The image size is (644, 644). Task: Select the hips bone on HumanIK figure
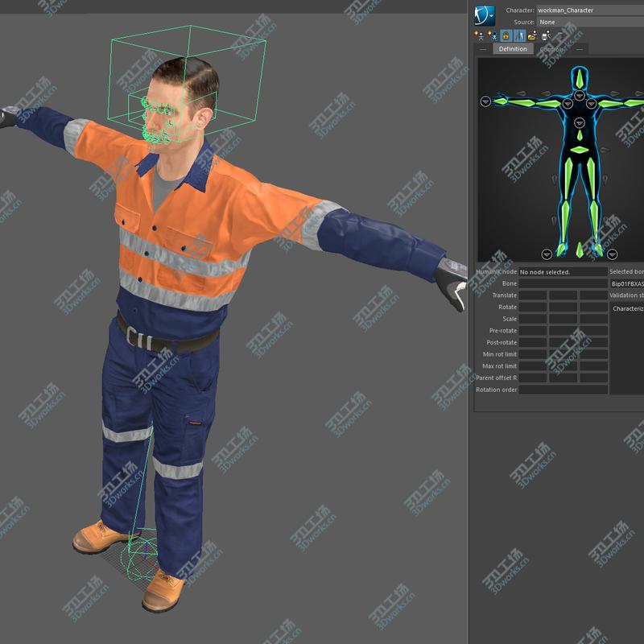[580, 150]
